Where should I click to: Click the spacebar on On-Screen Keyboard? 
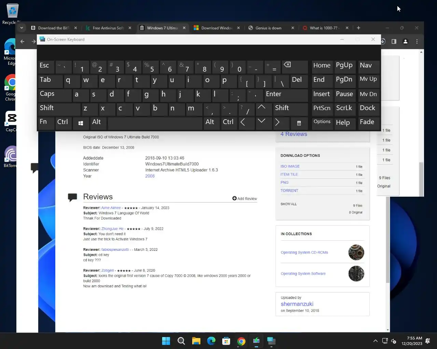tap(155, 123)
